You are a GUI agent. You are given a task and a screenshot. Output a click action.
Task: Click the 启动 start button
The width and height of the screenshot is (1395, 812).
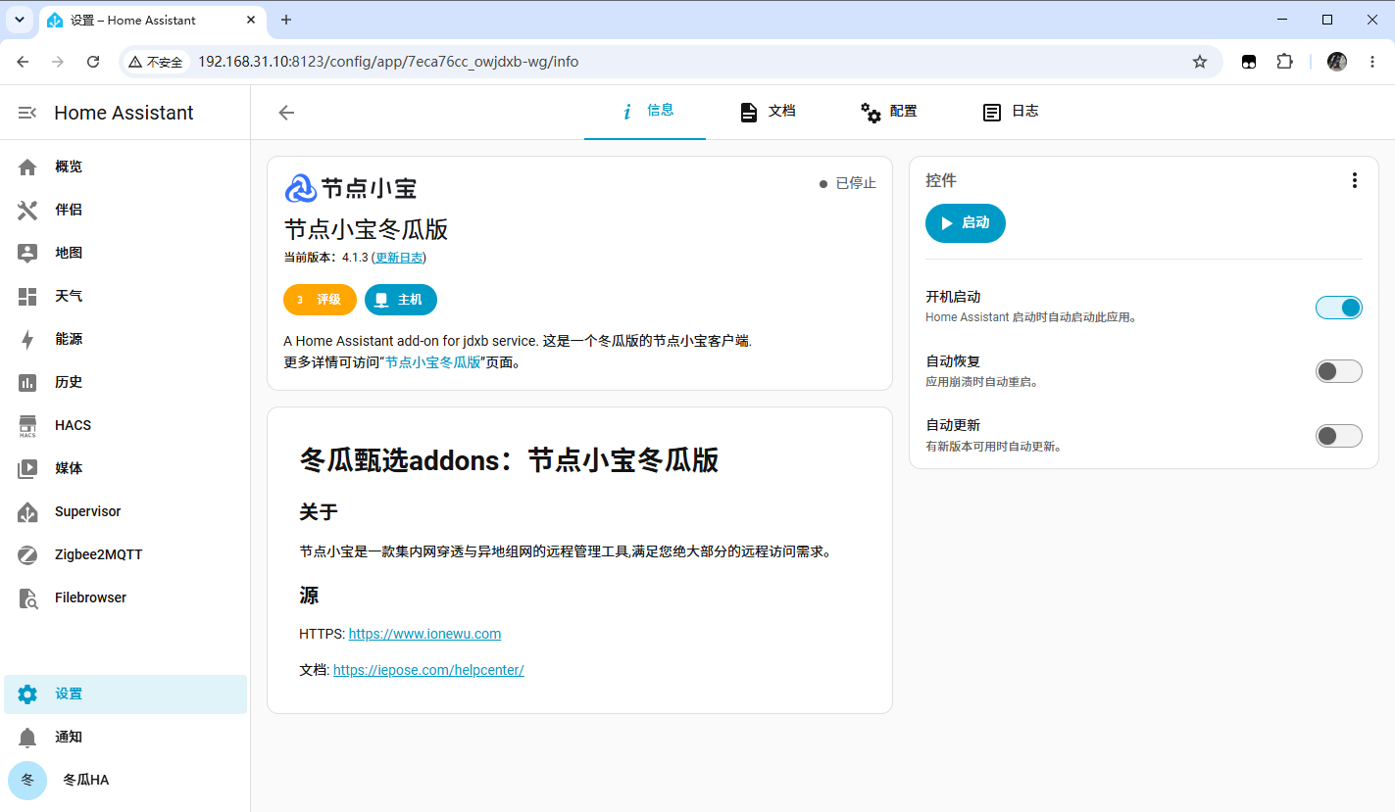966,223
